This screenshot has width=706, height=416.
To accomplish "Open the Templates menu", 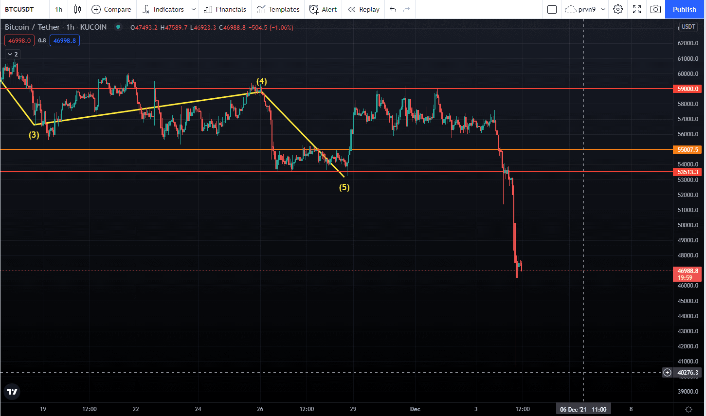I will pyautogui.click(x=278, y=9).
